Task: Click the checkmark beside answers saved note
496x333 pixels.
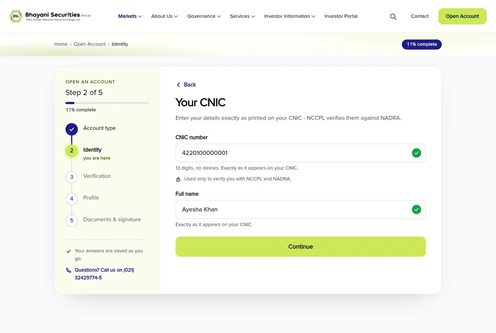Action: click(69, 251)
